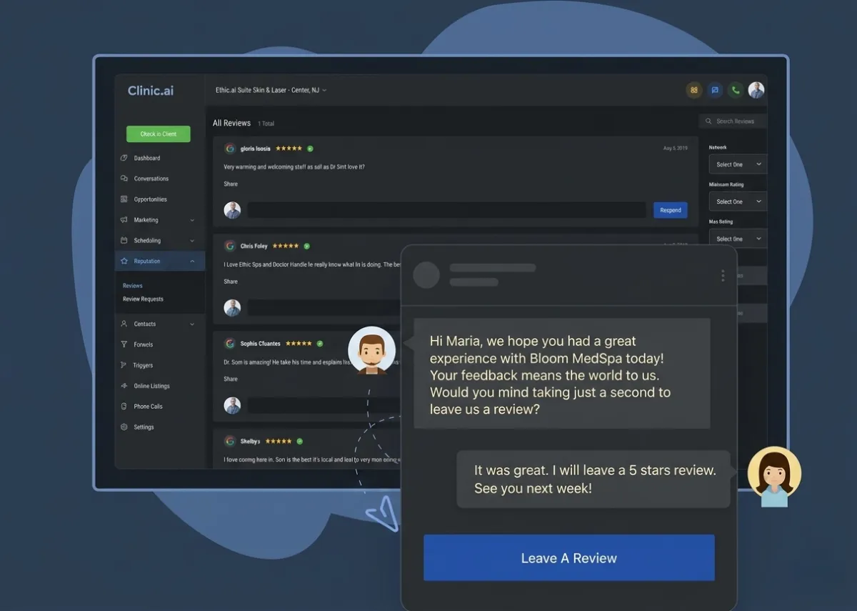Click the Google icon on gloris review

(x=230, y=149)
